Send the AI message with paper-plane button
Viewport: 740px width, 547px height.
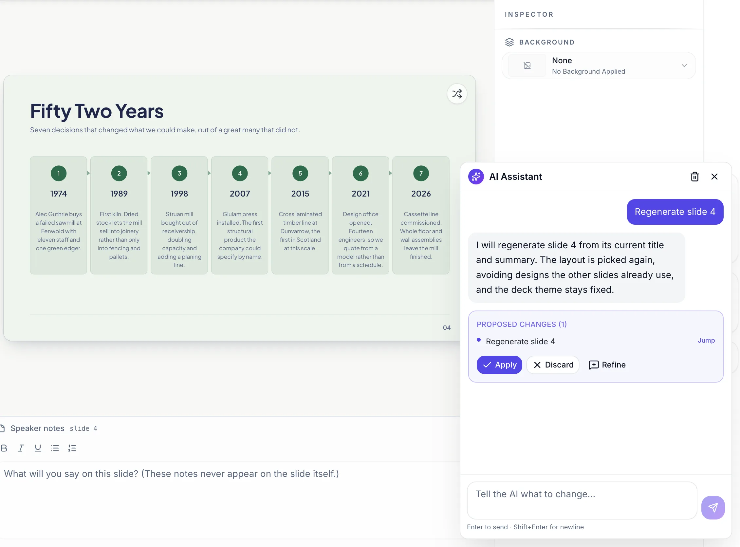(712, 507)
